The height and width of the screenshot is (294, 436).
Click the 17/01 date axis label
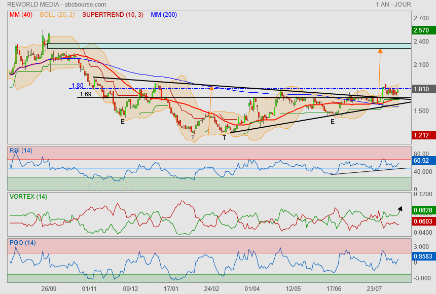click(x=171, y=289)
